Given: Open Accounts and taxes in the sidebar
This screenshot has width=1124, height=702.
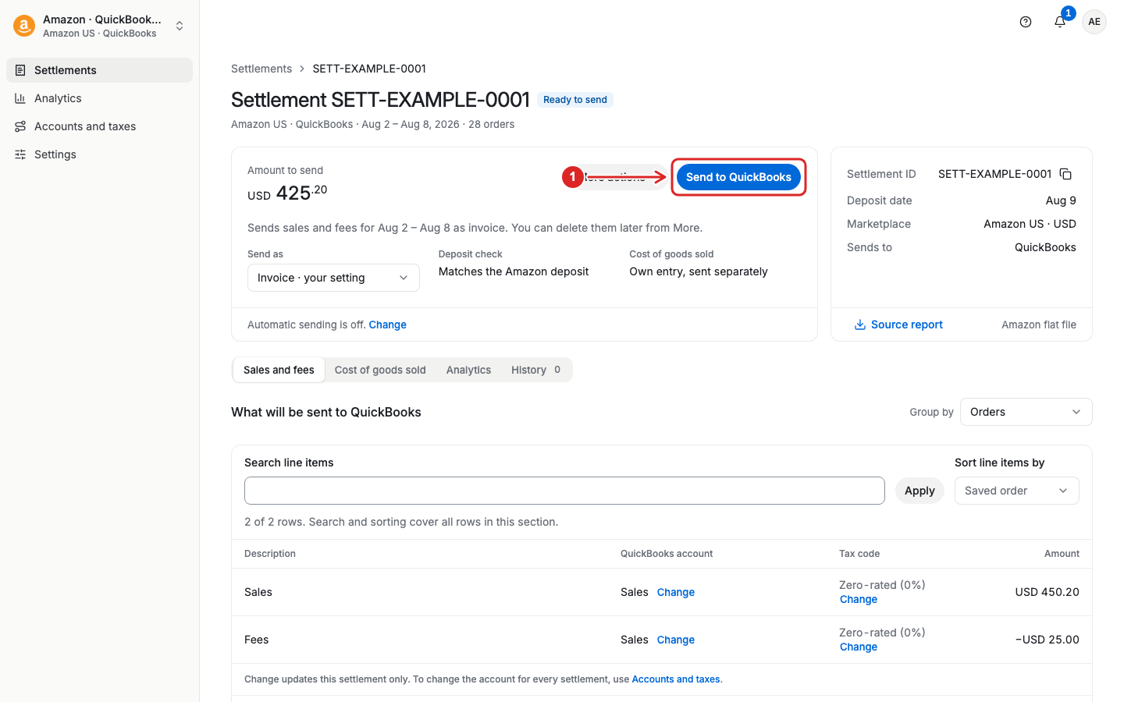Looking at the screenshot, I should click(99, 126).
